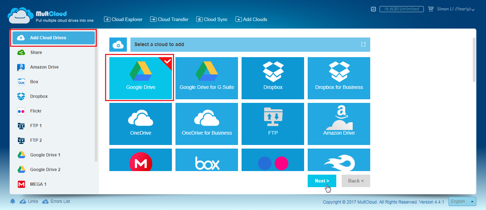Image resolution: width=486 pixels, height=210 pixels.
Task: Click the traffic usage icon
Action: pyautogui.click(x=373, y=9)
